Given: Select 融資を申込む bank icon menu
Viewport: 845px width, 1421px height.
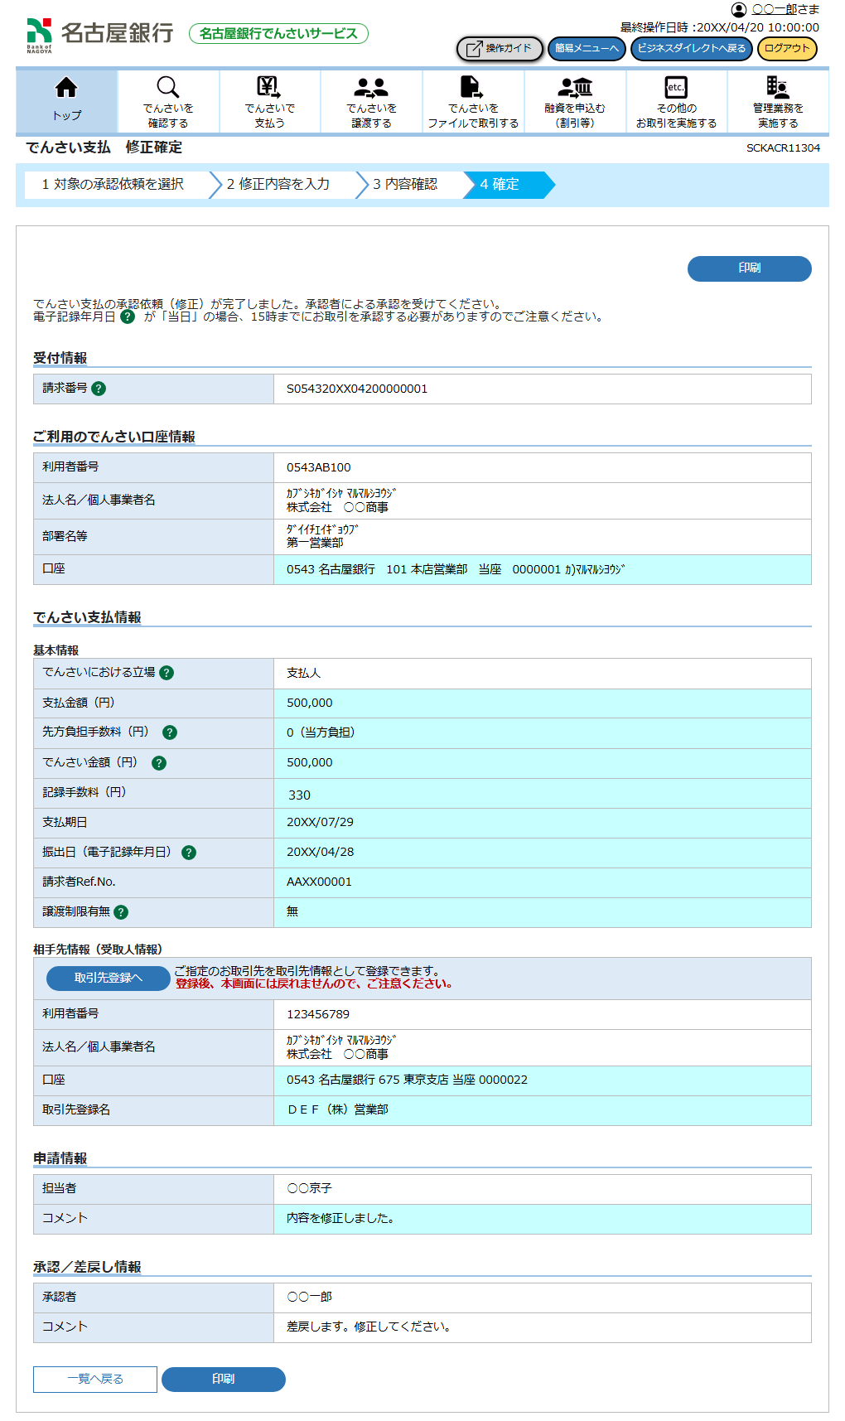Looking at the screenshot, I should [x=575, y=88].
